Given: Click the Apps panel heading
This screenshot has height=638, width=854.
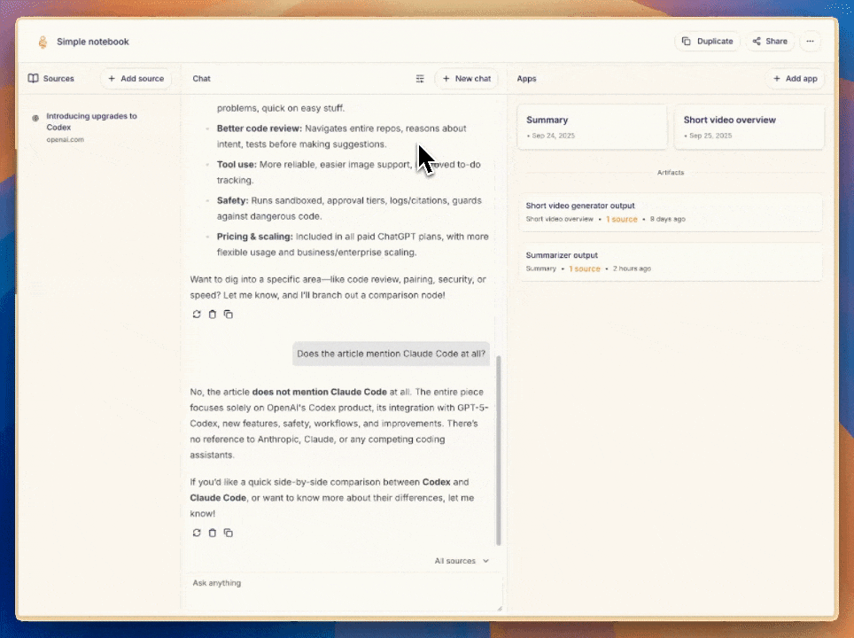Looking at the screenshot, I should [527, 79].
